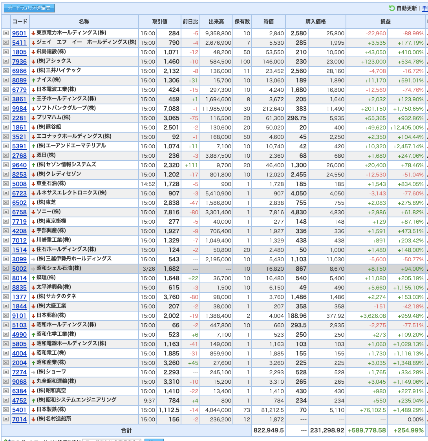Delete 6758 ソニー row with X
This screenshot has width=428, height=441.
click(x=5, y=212)
